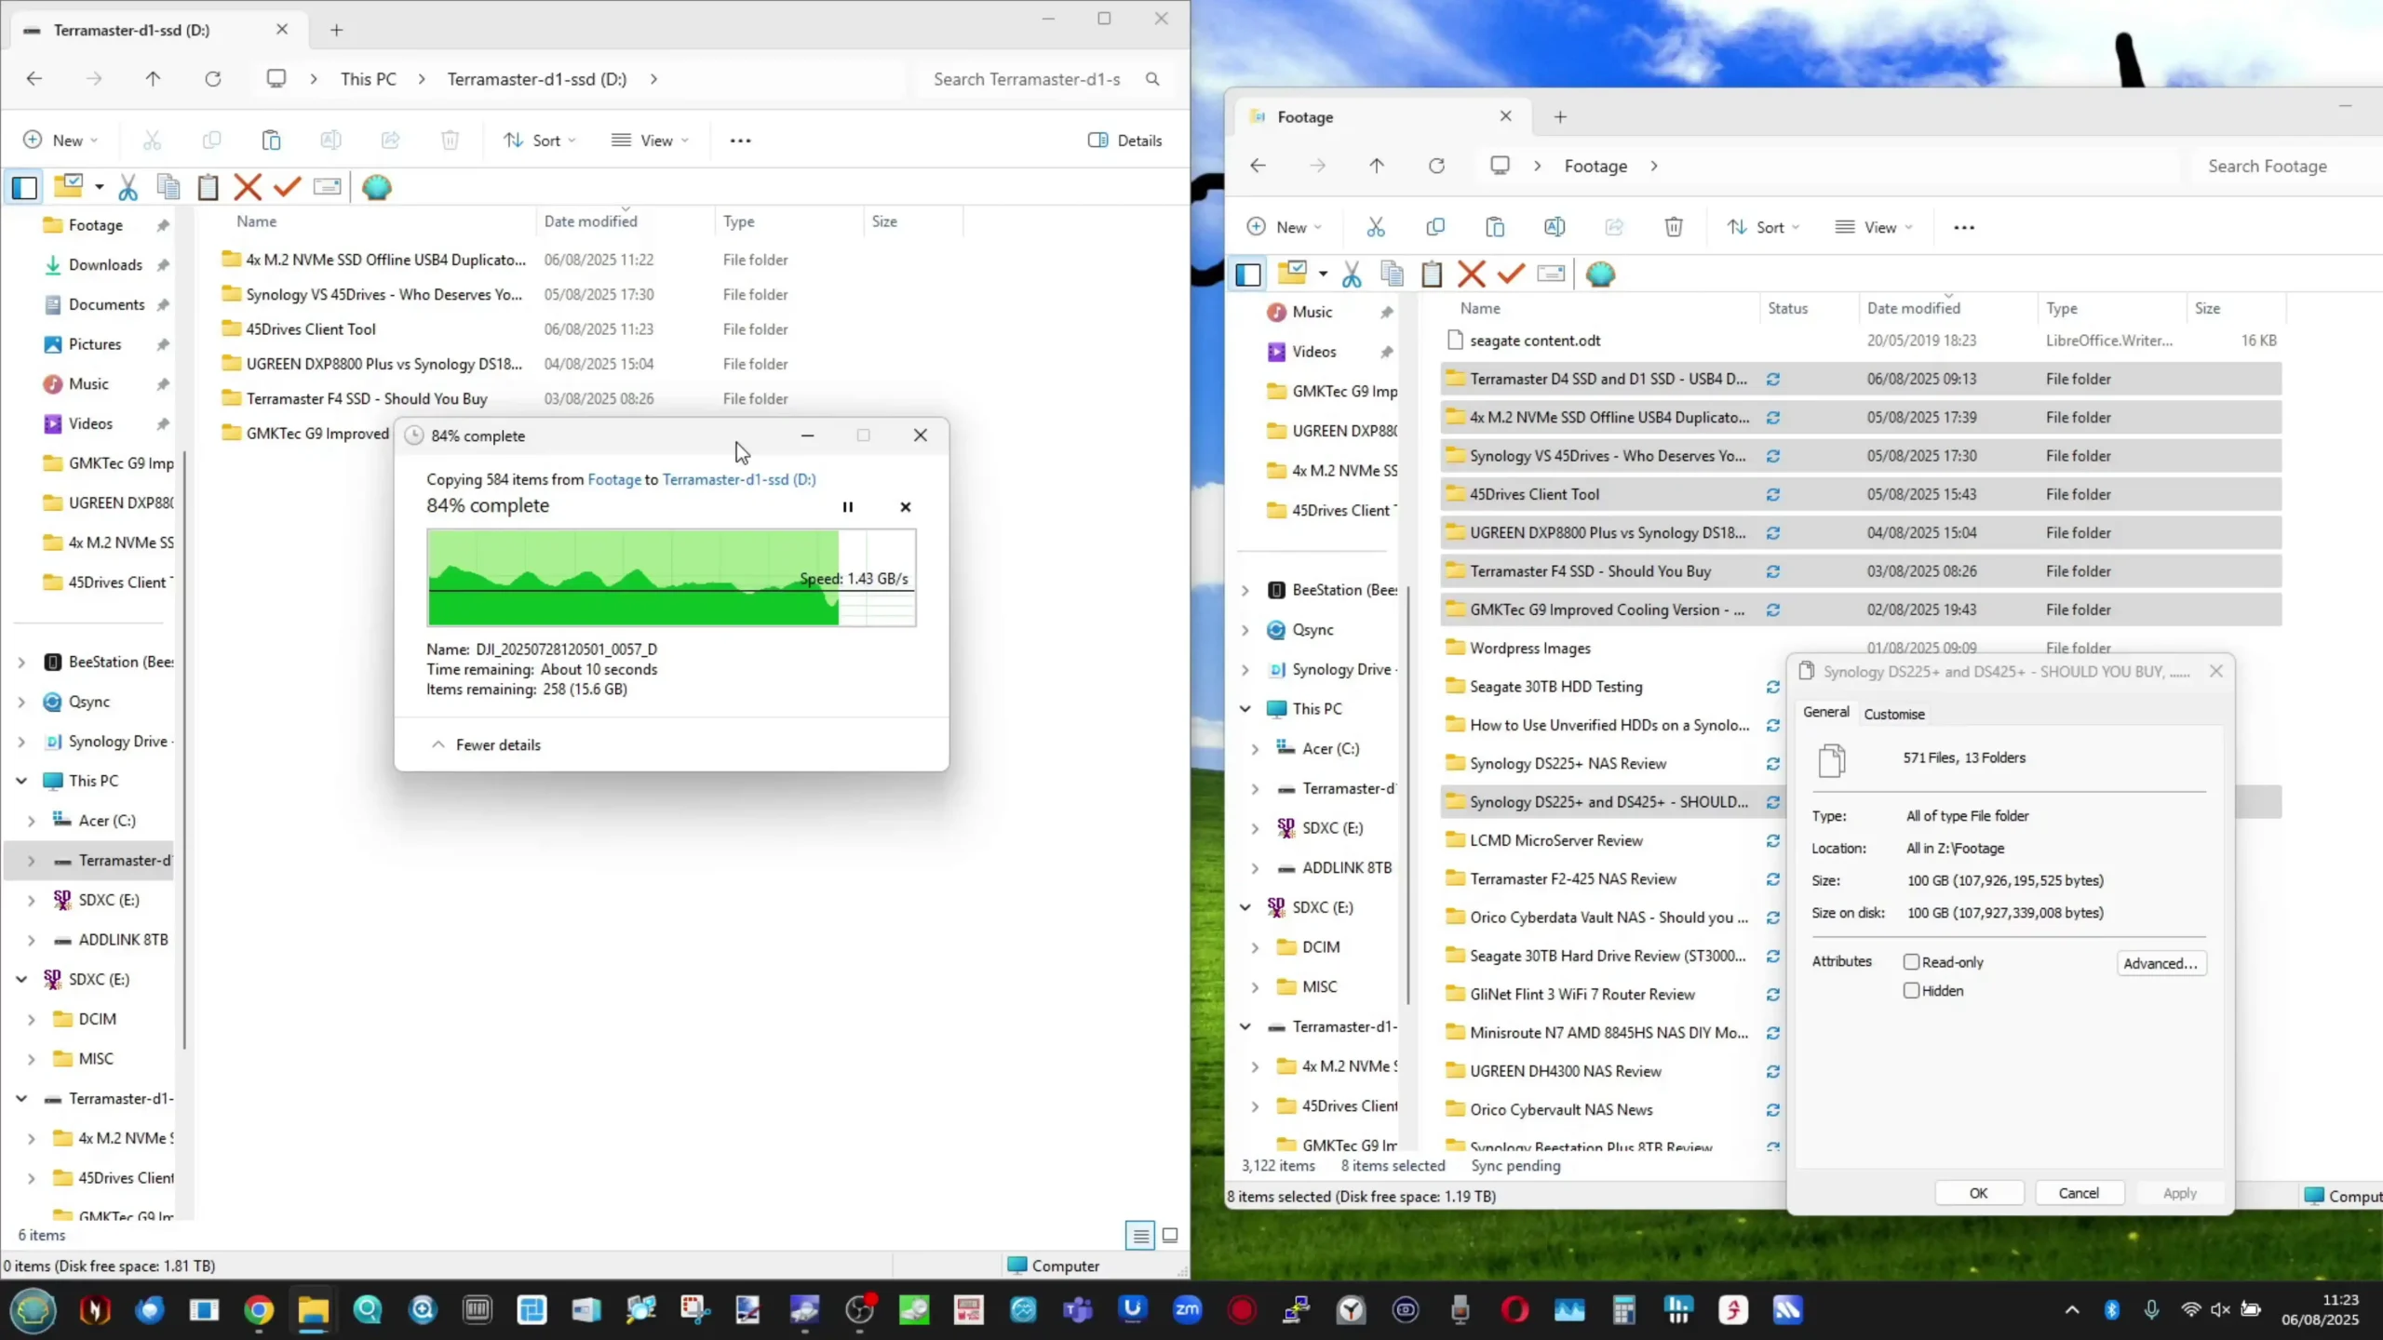Pause the file copy operation
2383x1340 pixels.
tap(847, 507)
